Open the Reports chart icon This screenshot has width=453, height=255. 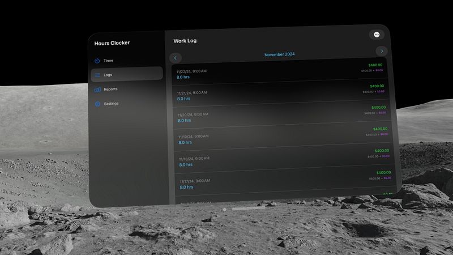(x=97, y=90)
